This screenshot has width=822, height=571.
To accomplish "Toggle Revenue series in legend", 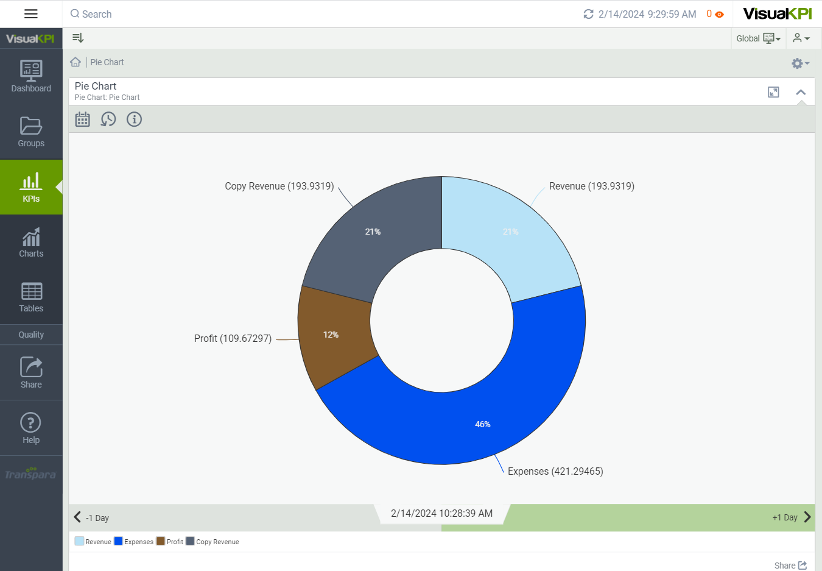I will click(93, 541).
